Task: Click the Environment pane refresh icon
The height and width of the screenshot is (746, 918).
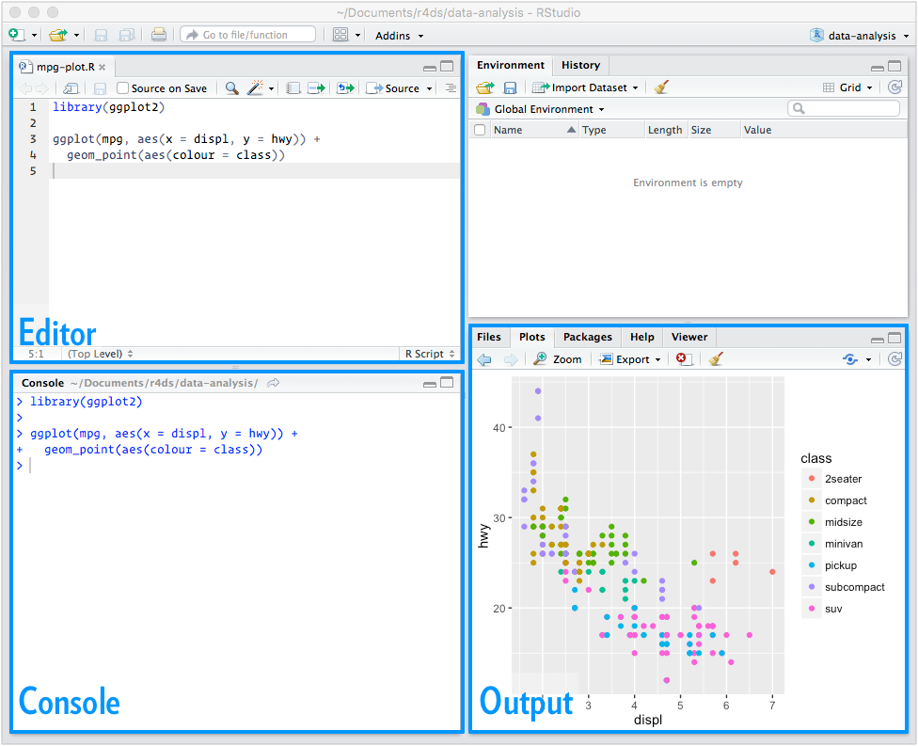Action: click(894, 87)
